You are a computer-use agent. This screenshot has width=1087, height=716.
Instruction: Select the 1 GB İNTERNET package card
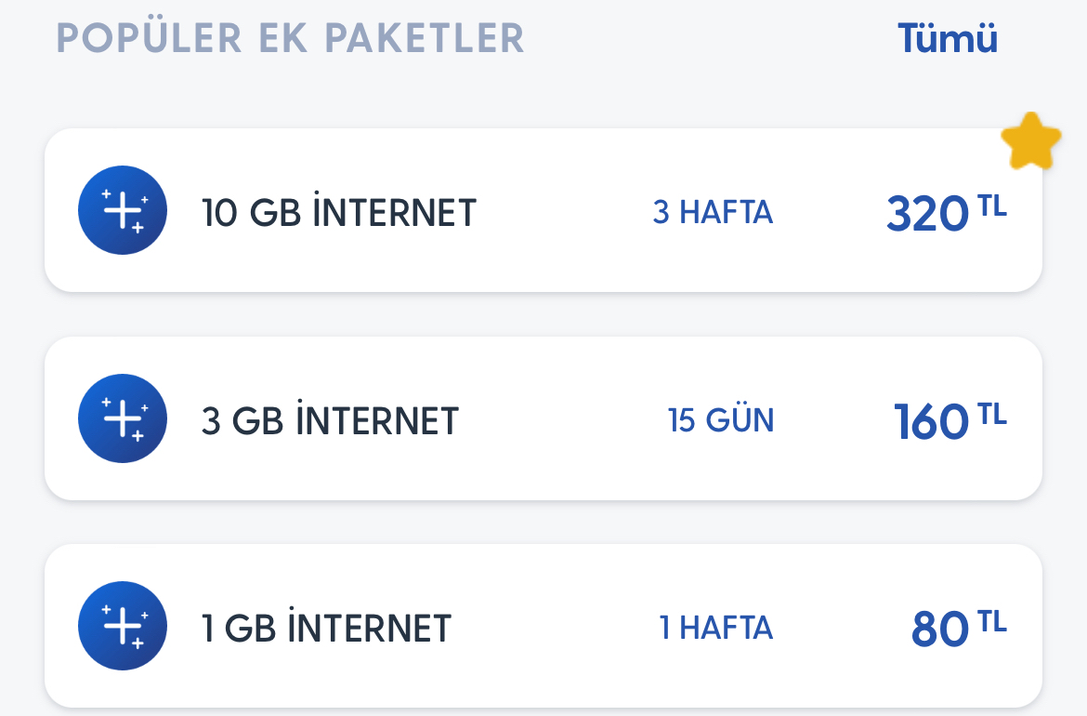pyautogui.click(x=543, y=626)
